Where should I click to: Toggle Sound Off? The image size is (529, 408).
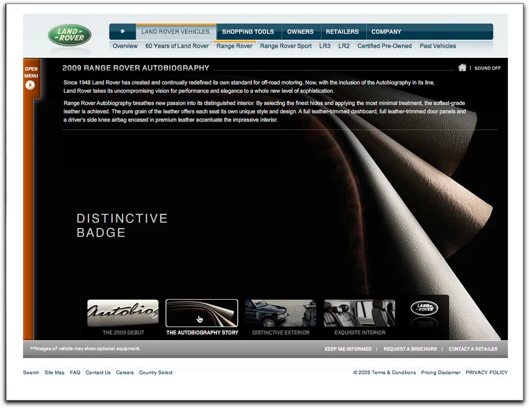(487, 68)
